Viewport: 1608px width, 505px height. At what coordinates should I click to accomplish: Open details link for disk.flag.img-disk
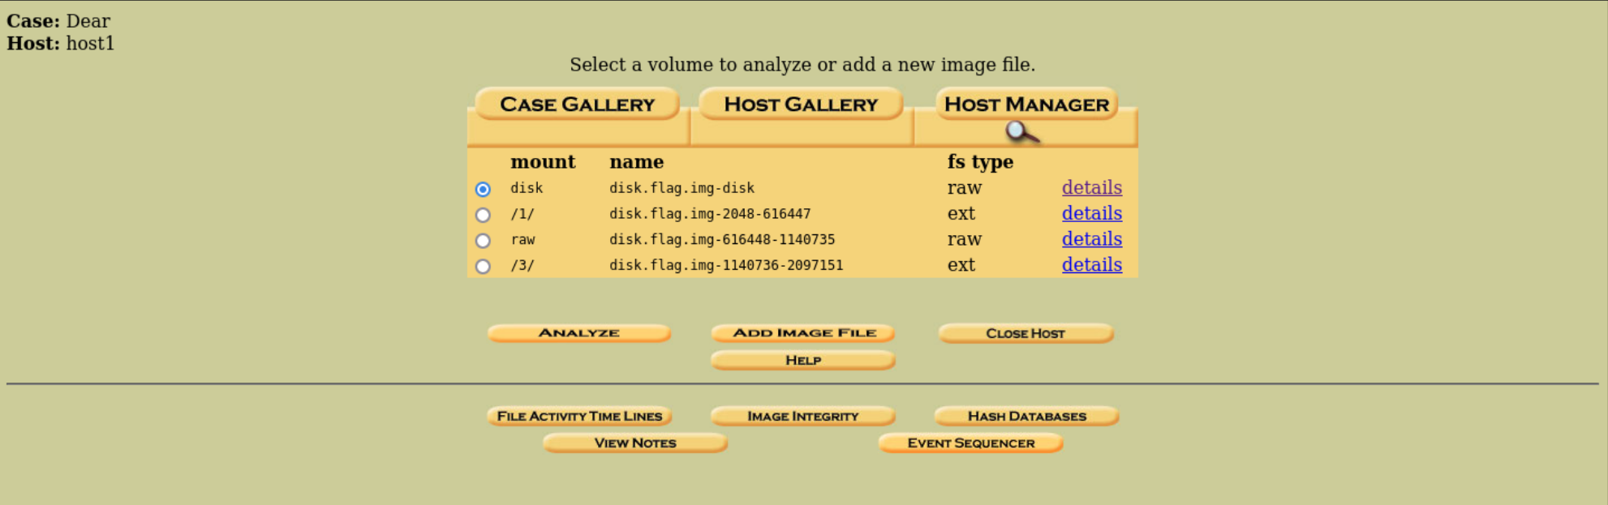(1092, 187)
